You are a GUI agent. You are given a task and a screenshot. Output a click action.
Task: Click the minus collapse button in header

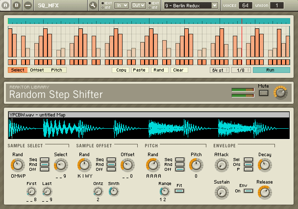tap(28, 5)
